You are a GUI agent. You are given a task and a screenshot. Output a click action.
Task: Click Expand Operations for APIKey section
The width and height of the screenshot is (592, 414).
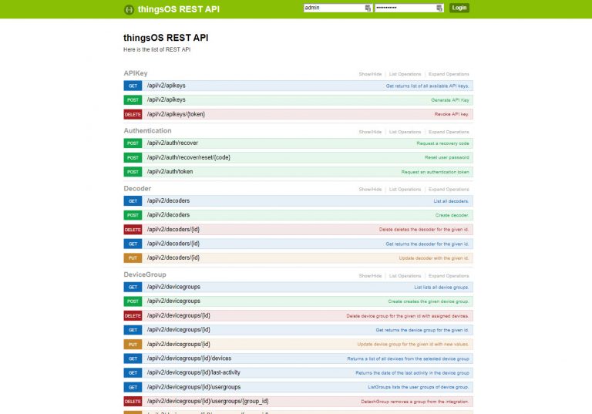pyautogui.click(x=449, y=74)
